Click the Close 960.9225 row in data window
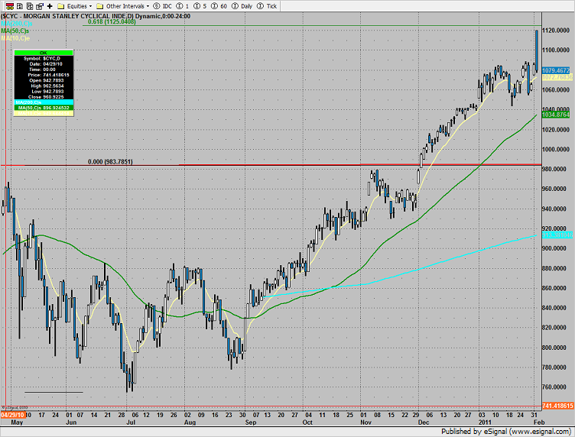Viewport: 575px width, 437px height. tap(44, 97)
